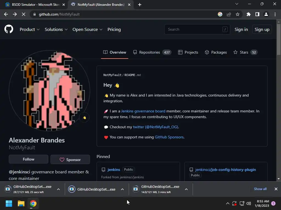Open the Chrome profile icon
This screenshot has height=210, width=281.
click(x=266, y=14)
